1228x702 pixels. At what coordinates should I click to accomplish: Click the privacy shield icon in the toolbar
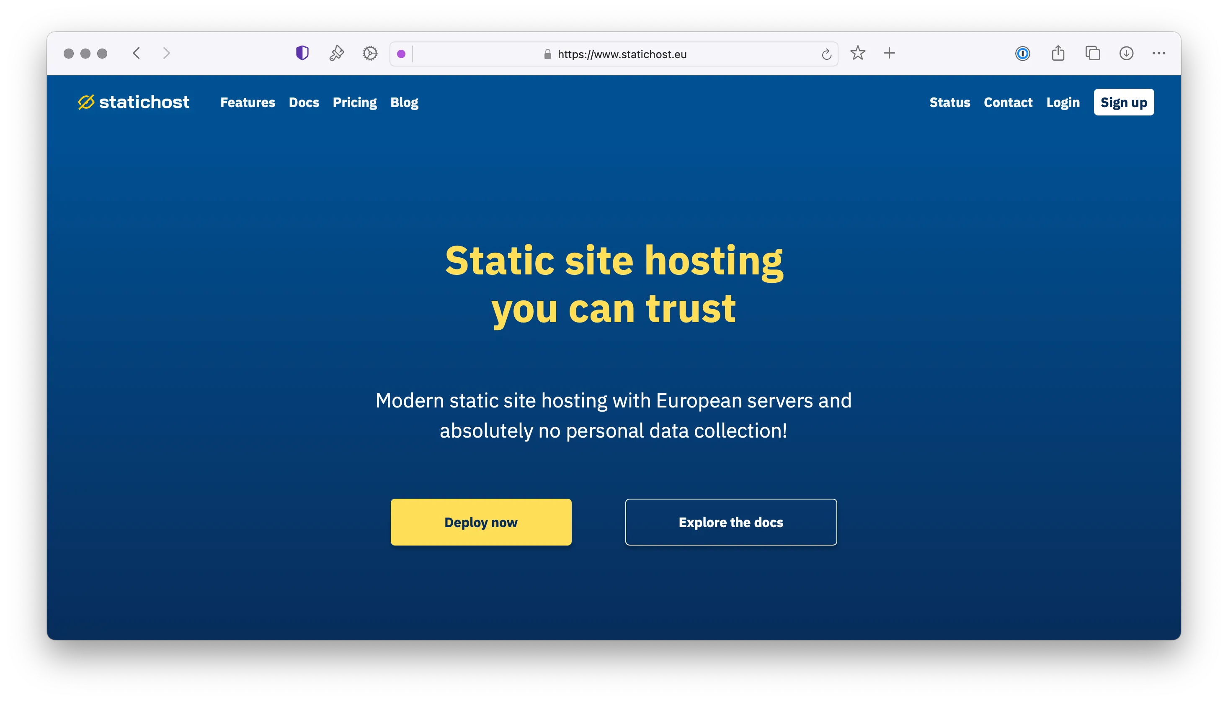(x=302, y=53)
